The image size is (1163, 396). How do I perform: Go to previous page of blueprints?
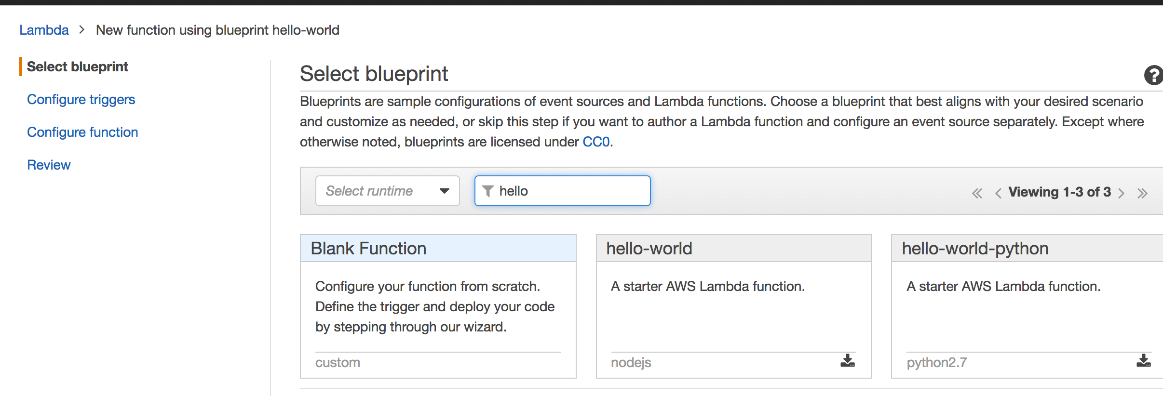pos(998,193)
